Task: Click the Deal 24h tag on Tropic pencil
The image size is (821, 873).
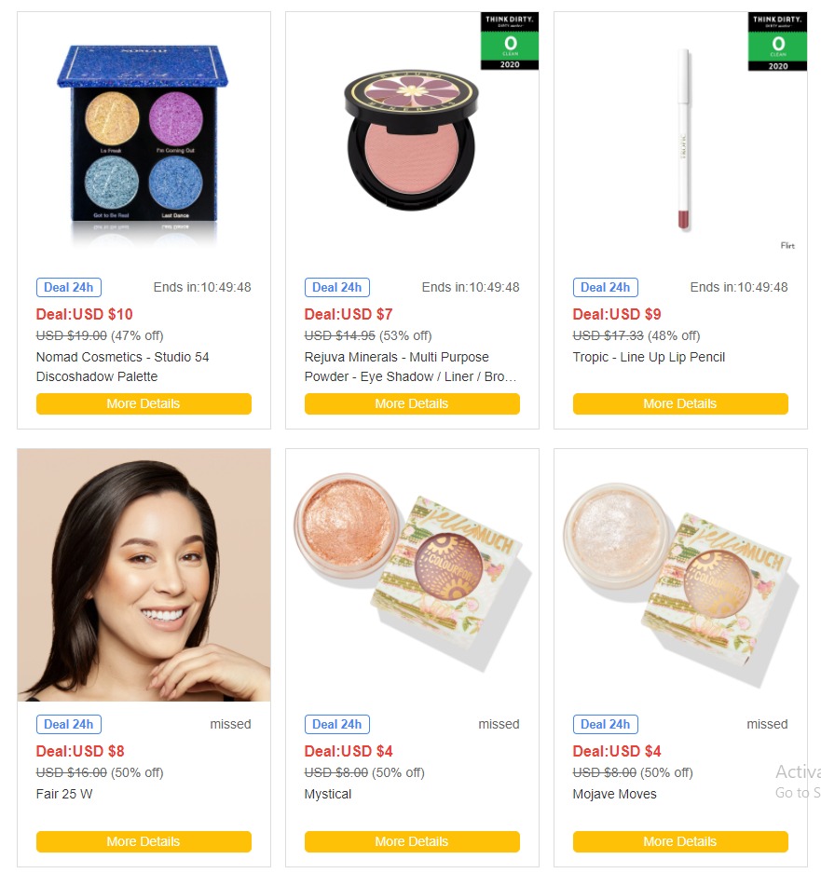Action: tap(606, 287)
